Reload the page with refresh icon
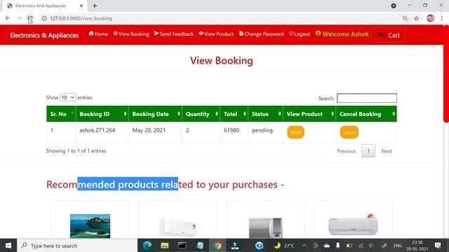 point(30,18)
